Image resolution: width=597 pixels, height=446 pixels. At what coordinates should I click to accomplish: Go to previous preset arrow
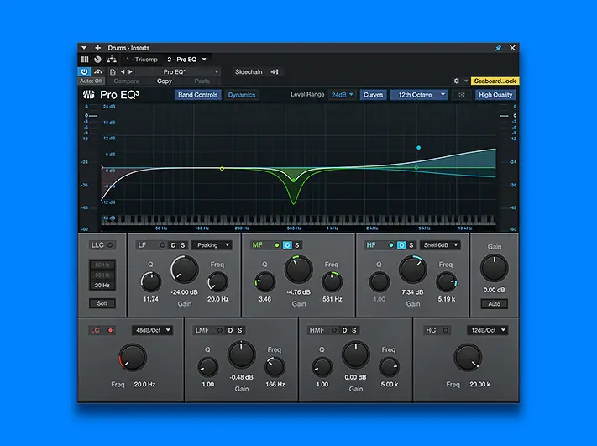pyautogui.click(x=123, y=71)
